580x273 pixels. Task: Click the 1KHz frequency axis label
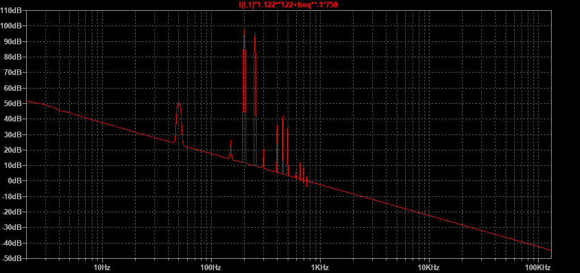[320, 267]
